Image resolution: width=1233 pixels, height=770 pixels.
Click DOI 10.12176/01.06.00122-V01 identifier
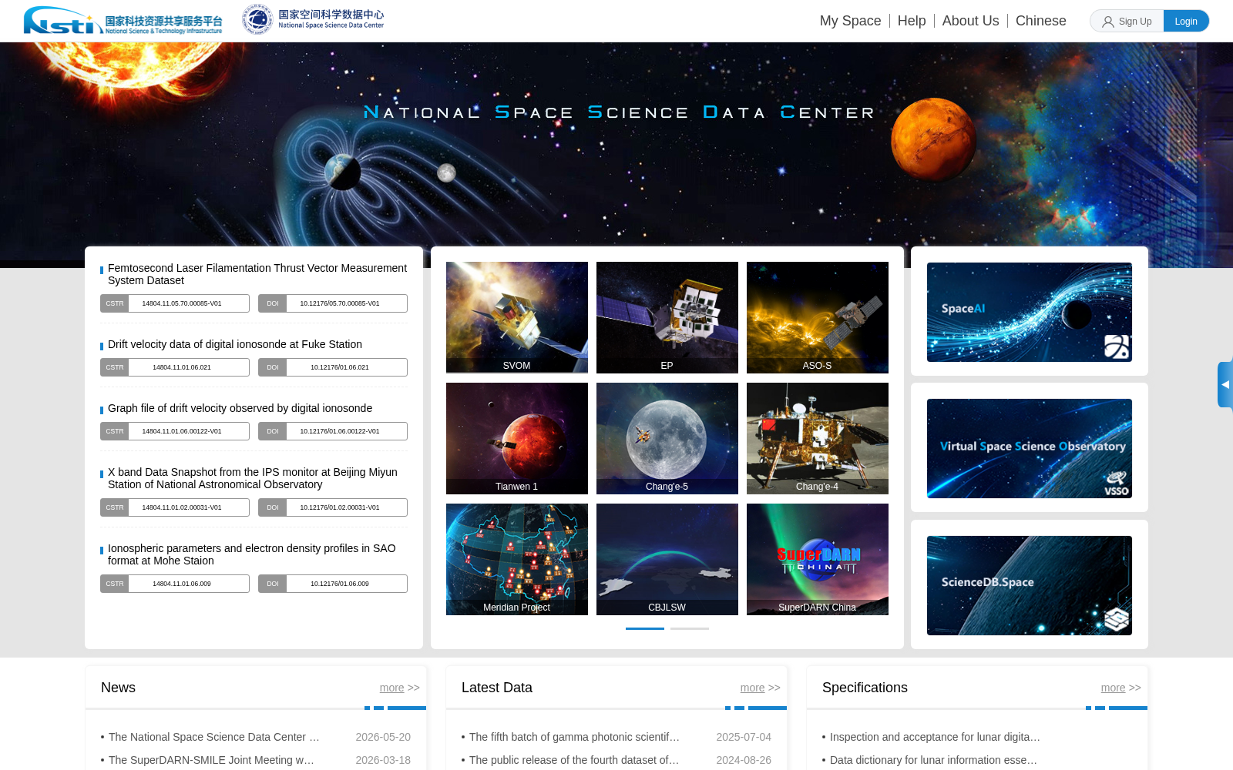click(333, 431)
